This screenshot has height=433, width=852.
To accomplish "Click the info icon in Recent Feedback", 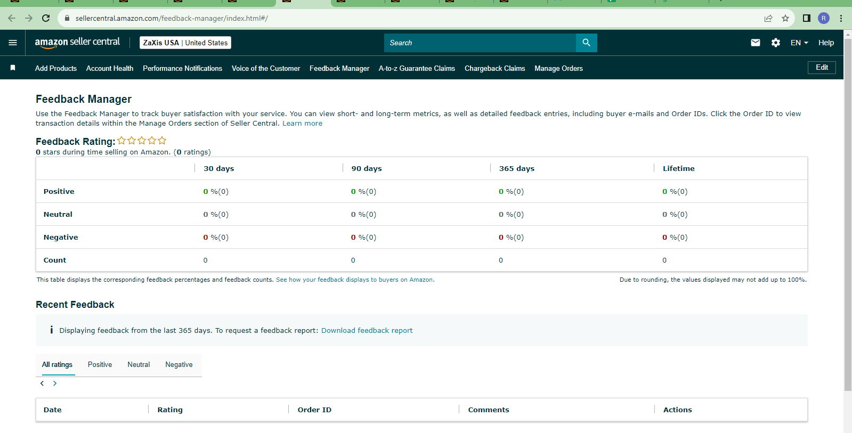I will click(51, 330).
